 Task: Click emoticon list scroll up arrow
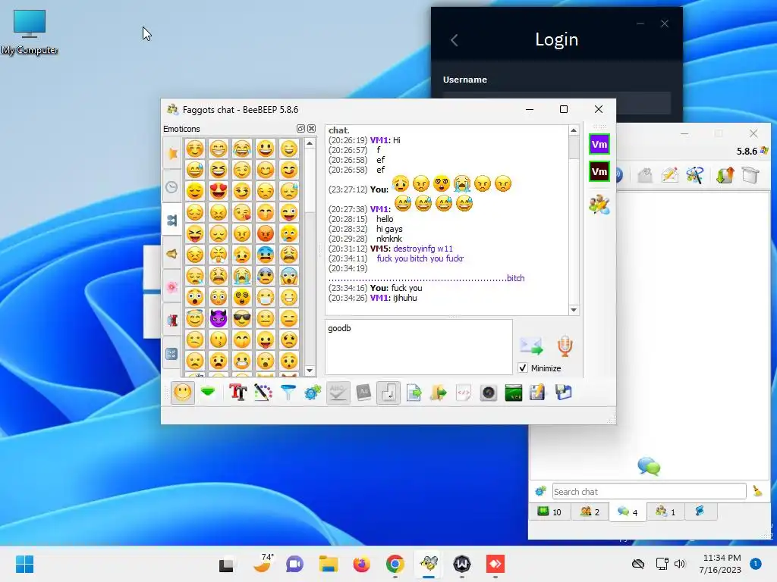[x=310, y=143]
